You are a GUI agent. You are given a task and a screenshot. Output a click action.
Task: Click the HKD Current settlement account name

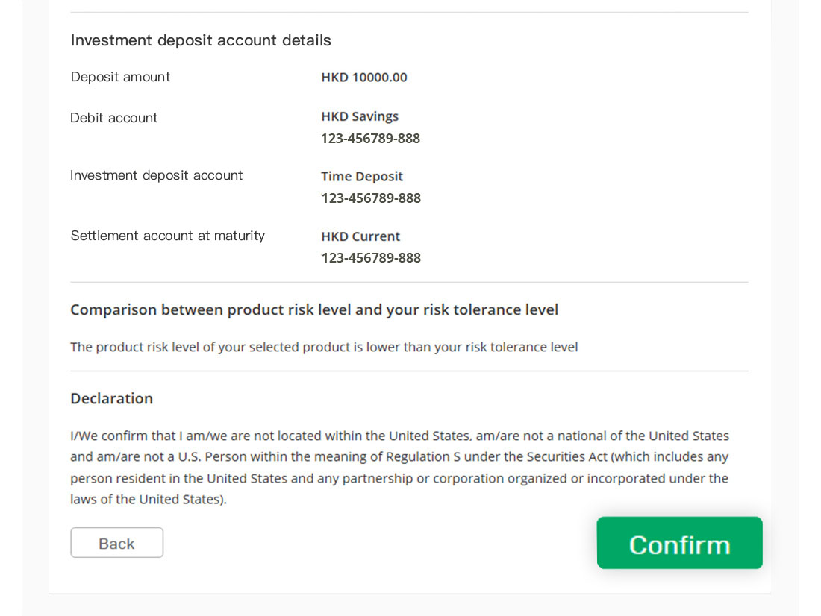point(360,236)
